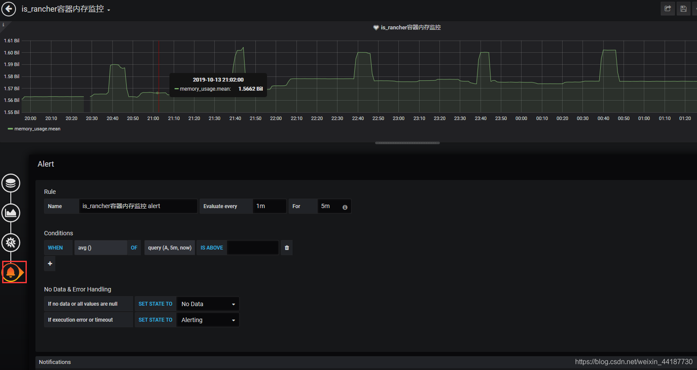This screenshot has height=370, width=697.
Task: Click the Alert section heading
Action: pos(46,164)
